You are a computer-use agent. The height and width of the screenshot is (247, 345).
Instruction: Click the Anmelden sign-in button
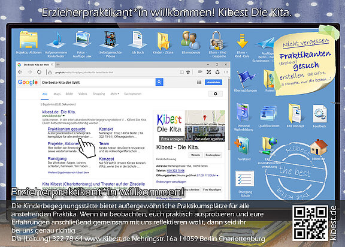pos(213,82)
